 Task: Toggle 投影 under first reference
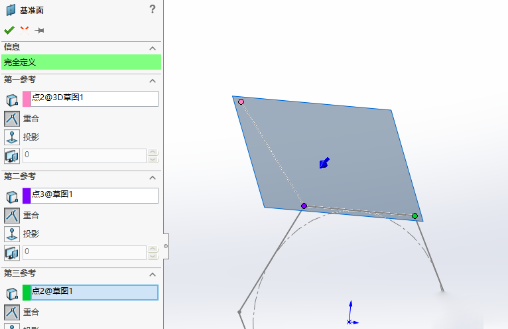12,137
